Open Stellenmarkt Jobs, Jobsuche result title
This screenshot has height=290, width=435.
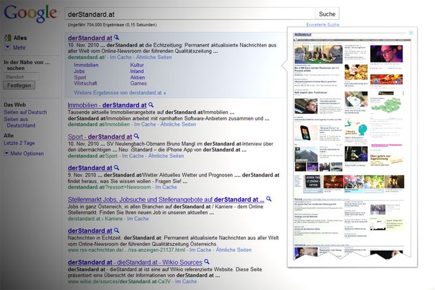tap(166, 200)
